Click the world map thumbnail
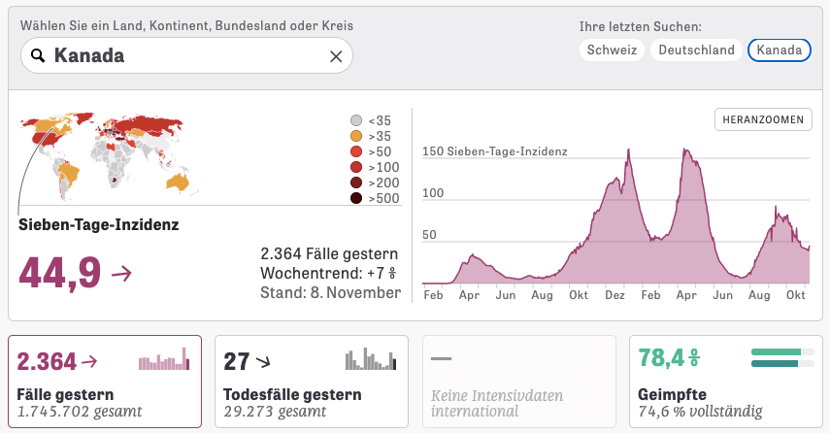830x433 pixels. (109, 154)
